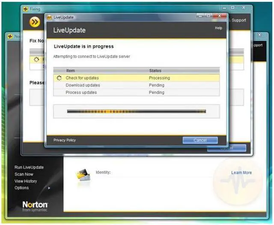
Task: Maximize the LiveUpdate window
Action: [x=208, y=16]
